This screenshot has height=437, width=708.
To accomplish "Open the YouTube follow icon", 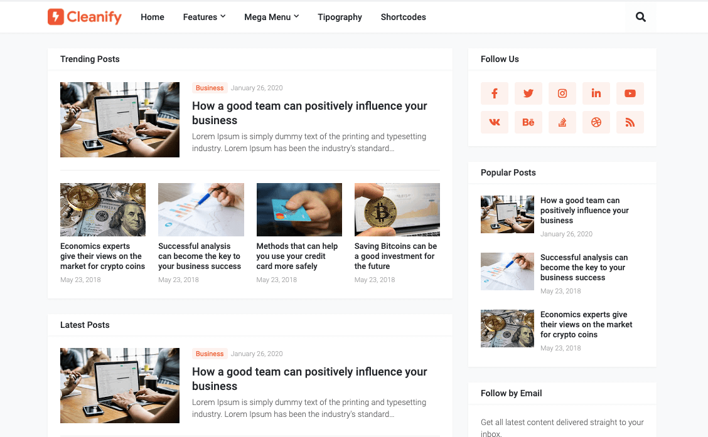I will click(x=630, y=93).
